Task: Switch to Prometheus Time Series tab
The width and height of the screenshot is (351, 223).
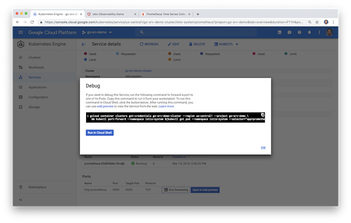Action: click(166, 14)
